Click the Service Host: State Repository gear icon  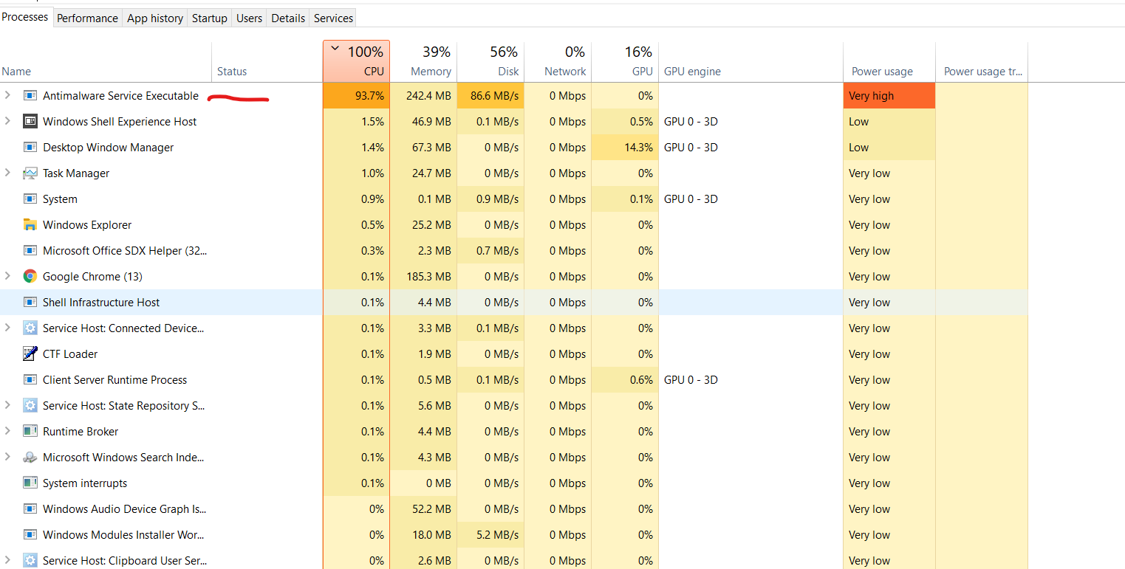coord(30,406)
